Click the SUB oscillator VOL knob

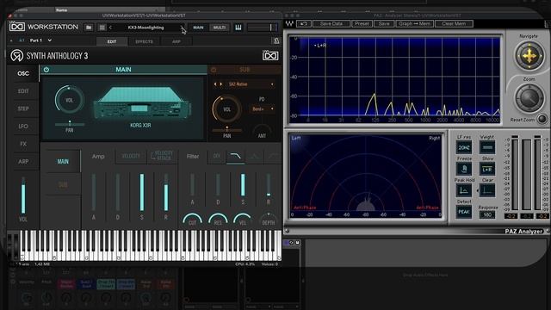point(226,109)
